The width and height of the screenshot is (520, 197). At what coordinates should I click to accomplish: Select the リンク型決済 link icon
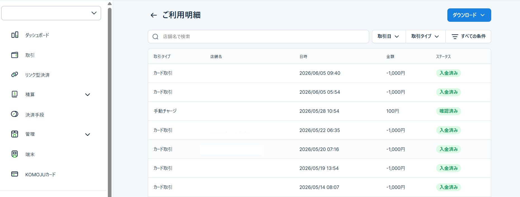tap(15, 75)
